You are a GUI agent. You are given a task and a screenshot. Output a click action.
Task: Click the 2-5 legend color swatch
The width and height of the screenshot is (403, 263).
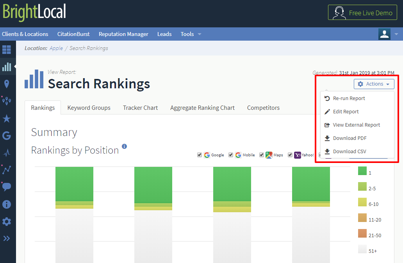pyautogui.click(x=362, y=186)
